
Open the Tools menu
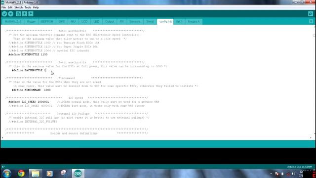pyautogui.click(x=28, y=7)
